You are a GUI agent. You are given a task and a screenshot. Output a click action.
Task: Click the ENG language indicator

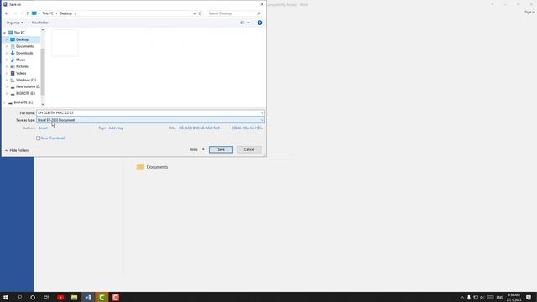(500, 298)
